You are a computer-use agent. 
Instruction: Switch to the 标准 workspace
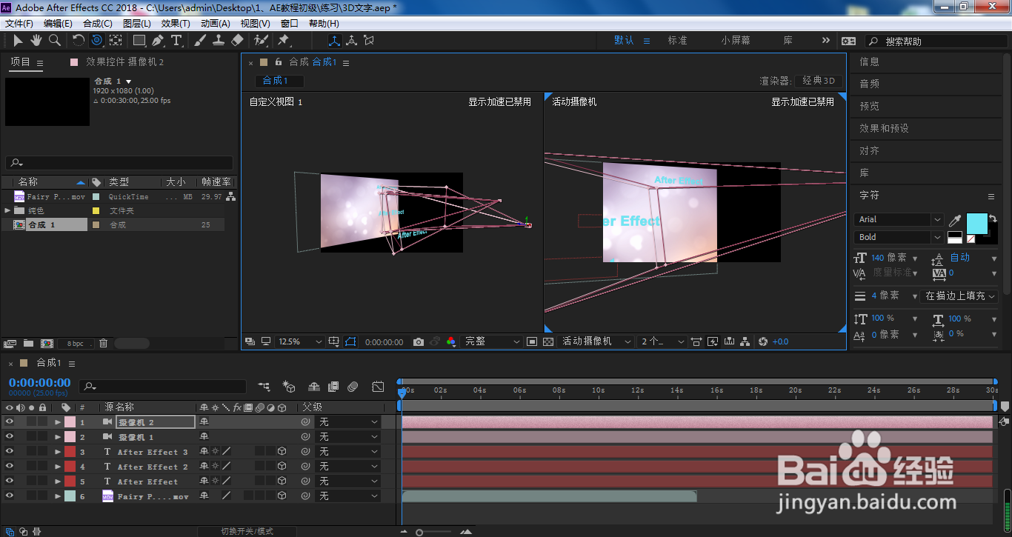pyautogui.click(x=678, y=40)
